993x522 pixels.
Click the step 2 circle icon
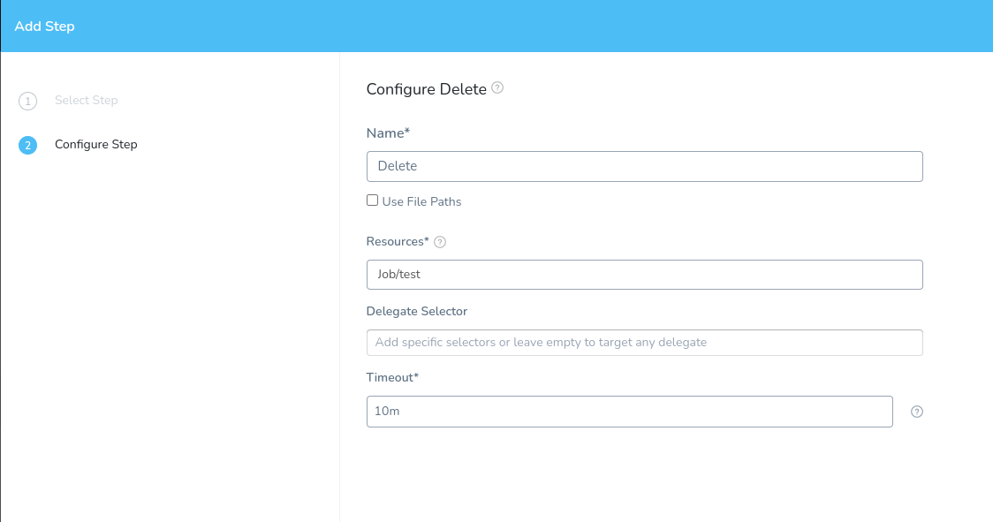click(27, 145)
